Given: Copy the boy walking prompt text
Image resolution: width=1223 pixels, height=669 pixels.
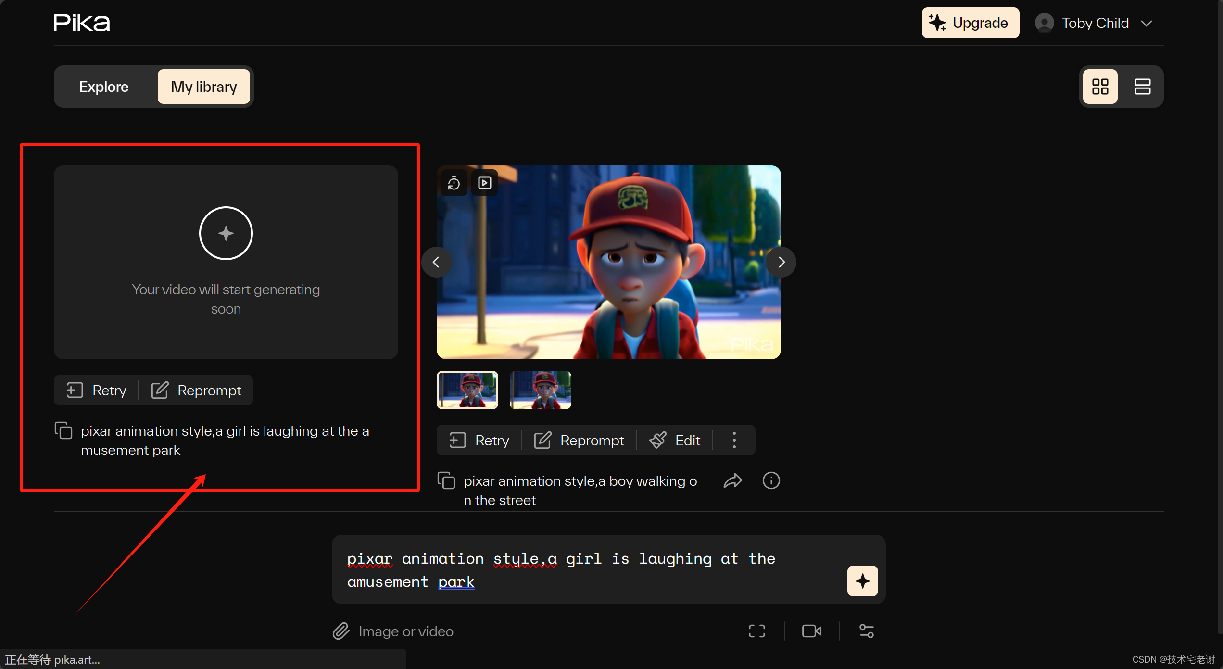Looking at the screenshot, I should (446, 481).
